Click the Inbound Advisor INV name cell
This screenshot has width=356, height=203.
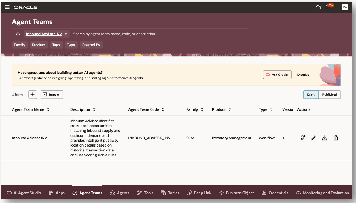[x=30, y=138]
